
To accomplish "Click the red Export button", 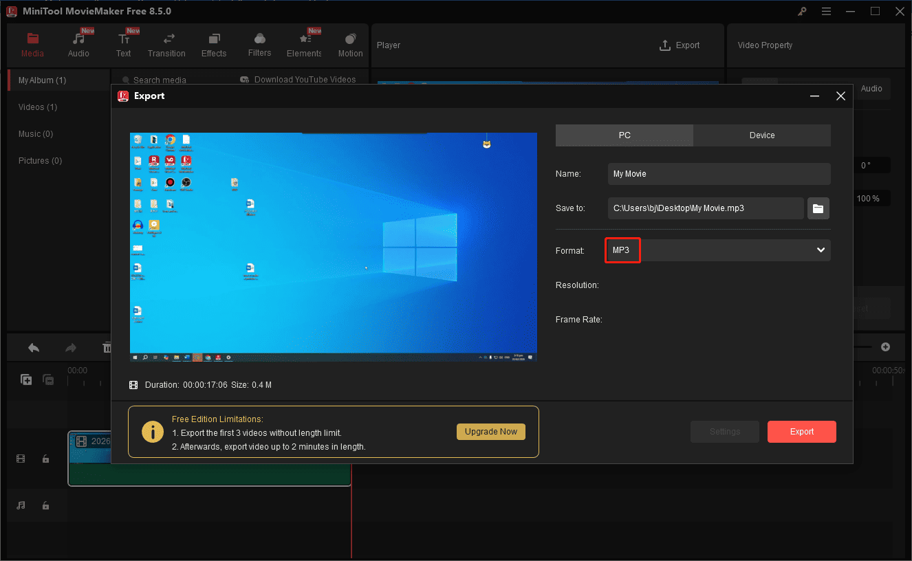I will (x=801, y=432).
